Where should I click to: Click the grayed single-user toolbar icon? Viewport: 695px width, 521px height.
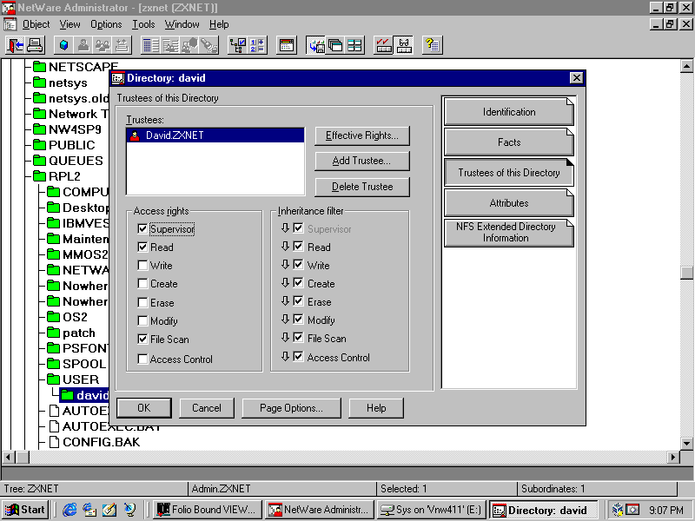(x=83, y=45)
